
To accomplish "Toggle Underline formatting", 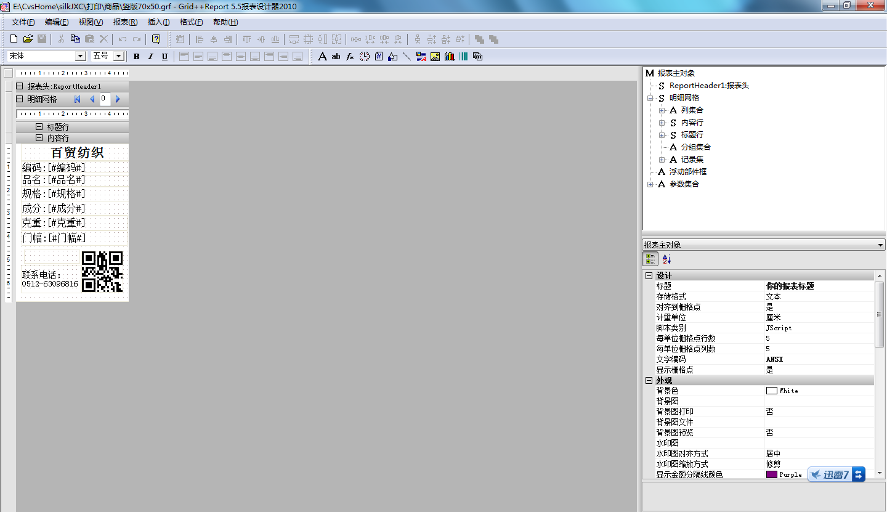I will (164, 56).
